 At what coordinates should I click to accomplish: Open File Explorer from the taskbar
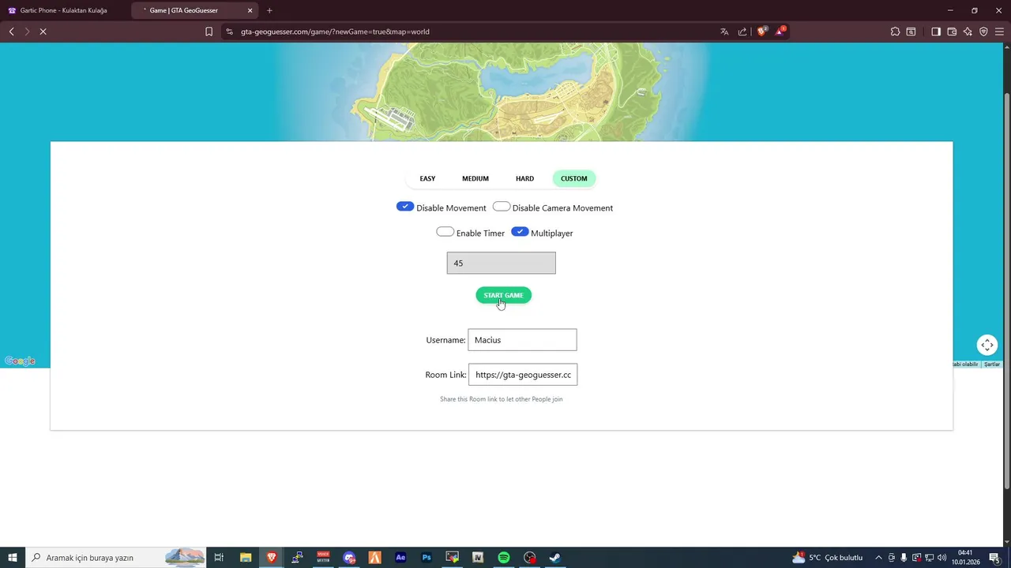click(246, 558)
